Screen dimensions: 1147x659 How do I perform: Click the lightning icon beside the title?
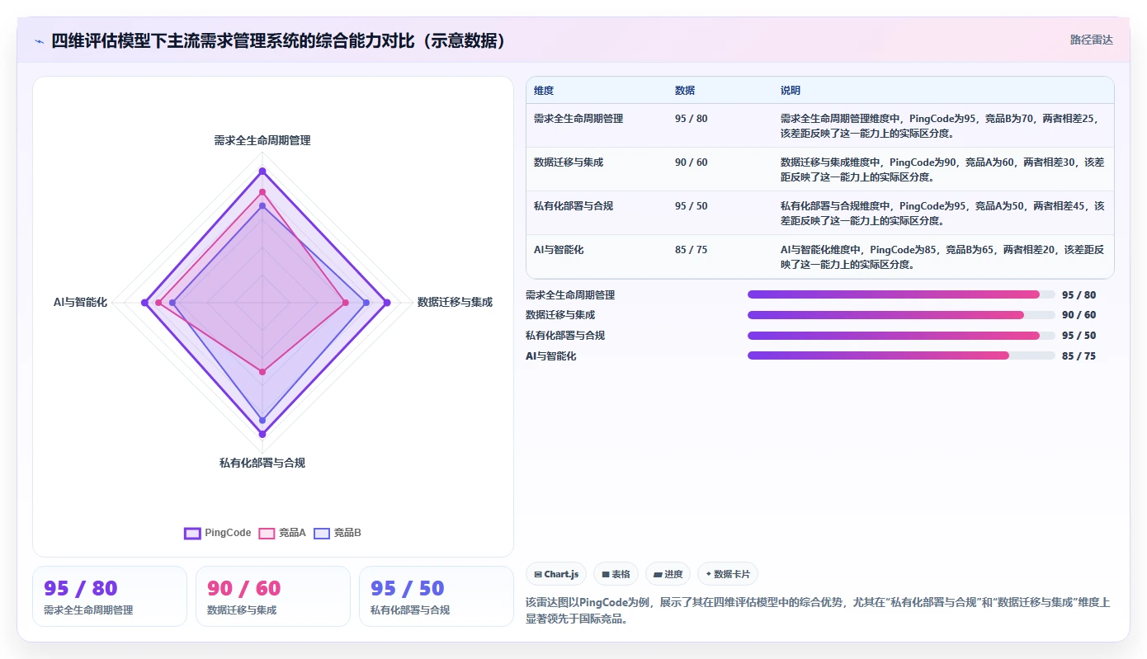pyautogui.click(x=39, y=41)
